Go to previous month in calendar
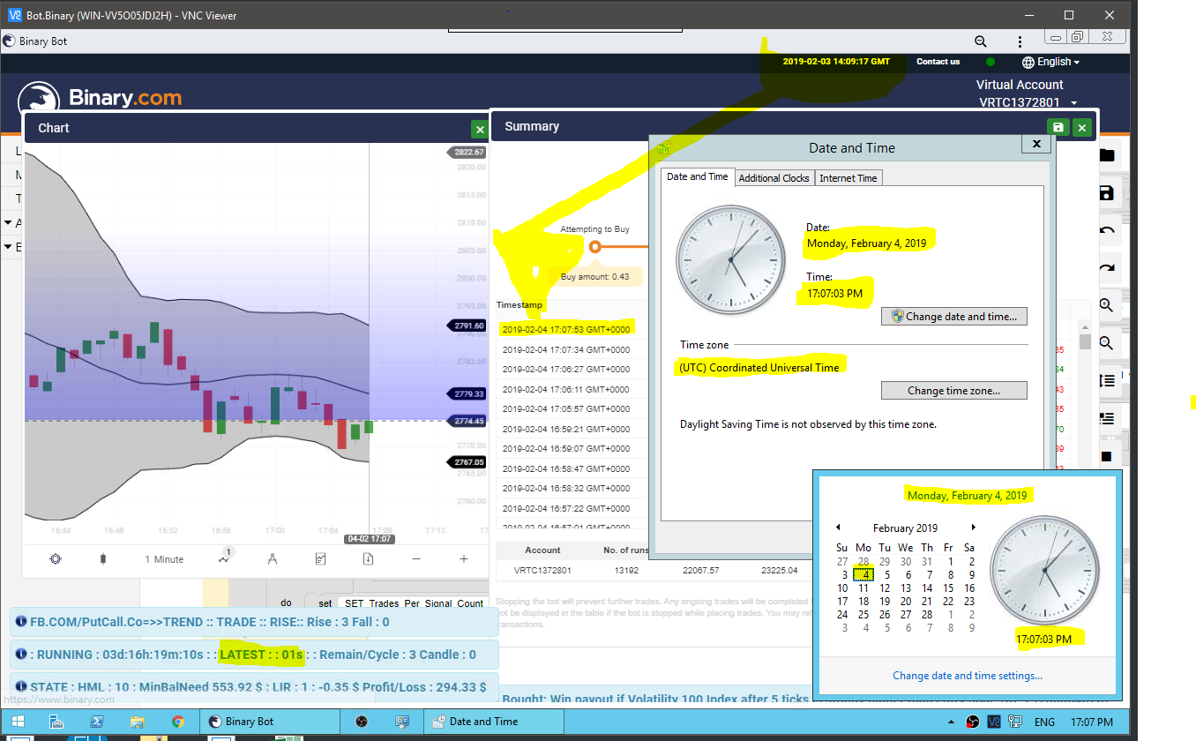 pyautogui.click(x=838, y=528)
